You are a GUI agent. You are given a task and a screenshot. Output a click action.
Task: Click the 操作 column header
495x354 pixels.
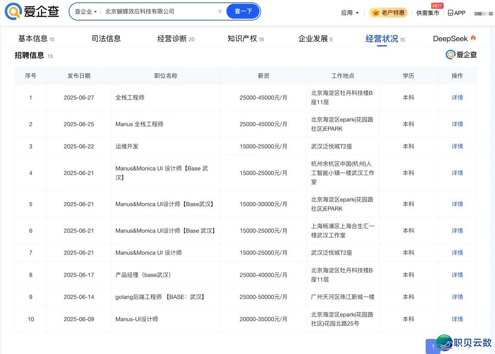[457, 76]
